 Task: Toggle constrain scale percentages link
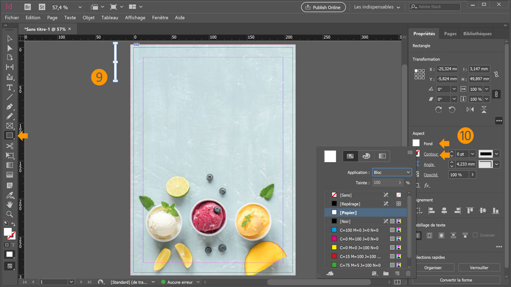496,94
